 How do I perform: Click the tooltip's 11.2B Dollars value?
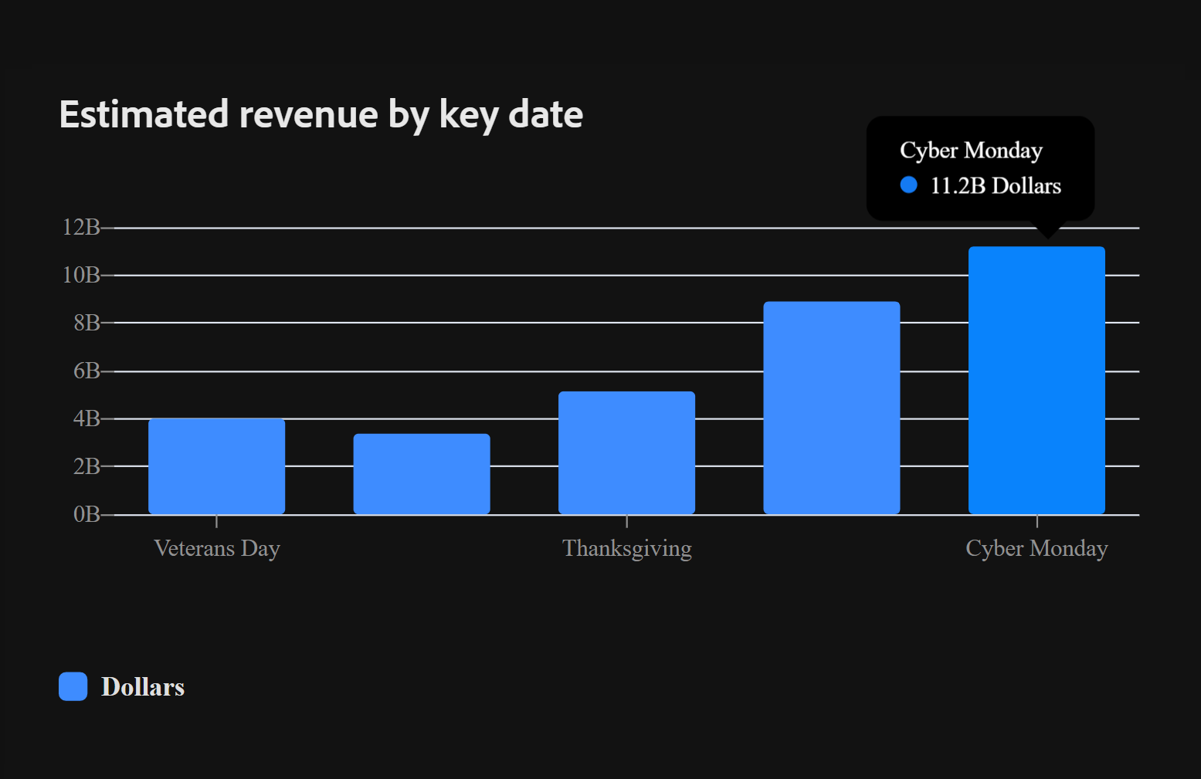tap(996, 186)
